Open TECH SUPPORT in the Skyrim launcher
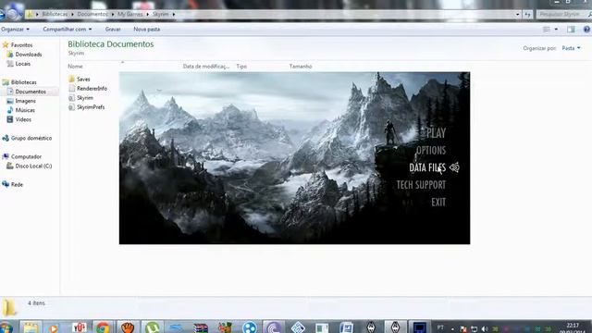592x333 pixels. click(x=421, y=185)
